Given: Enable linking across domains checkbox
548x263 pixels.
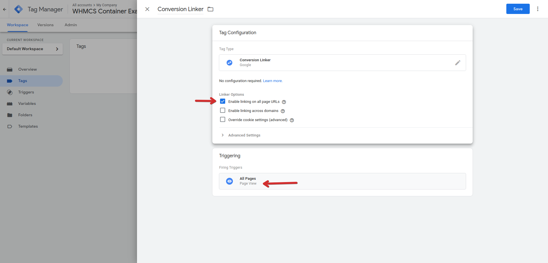Looking at the screenshot, I should [223, 111].
